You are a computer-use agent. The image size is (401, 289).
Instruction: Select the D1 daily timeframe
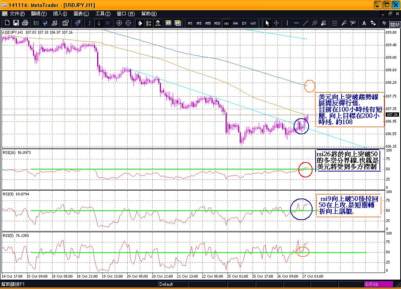[244, 23]
